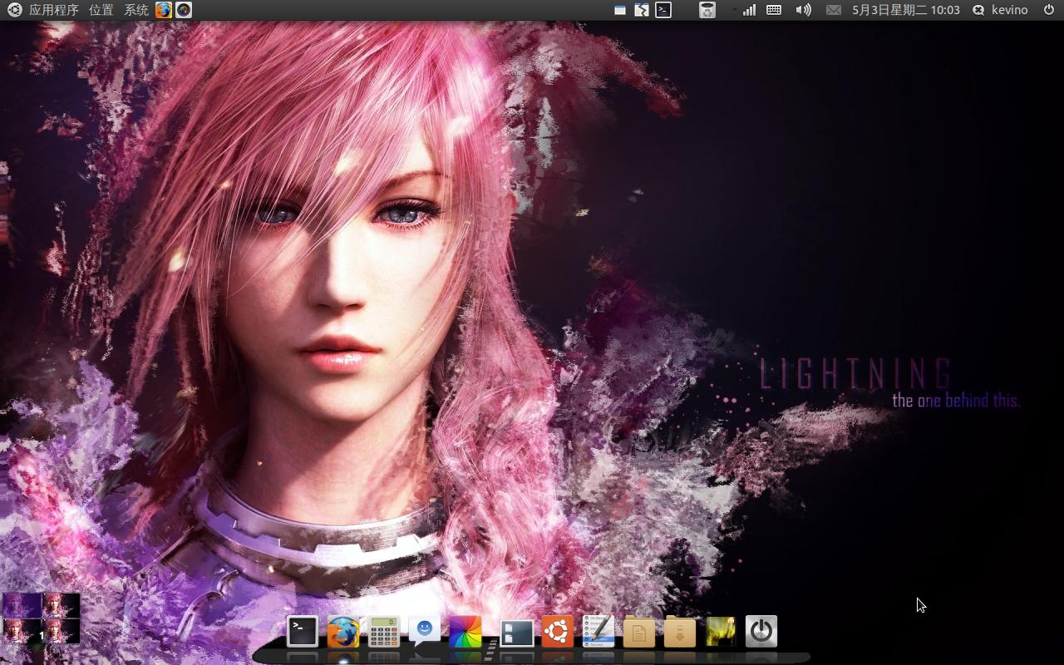
Task: Click the torn page tray icon
Action: (x=642, y=10)
